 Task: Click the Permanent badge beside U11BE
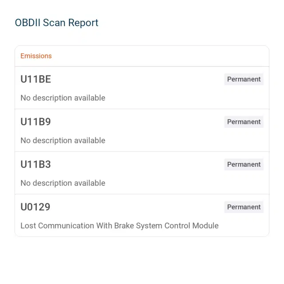[x=244, y=79]
